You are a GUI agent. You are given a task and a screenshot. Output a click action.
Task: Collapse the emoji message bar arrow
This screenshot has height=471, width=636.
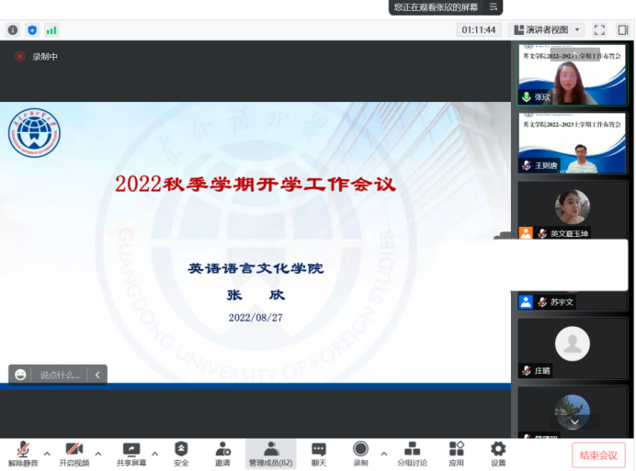(x=98, y=375)
